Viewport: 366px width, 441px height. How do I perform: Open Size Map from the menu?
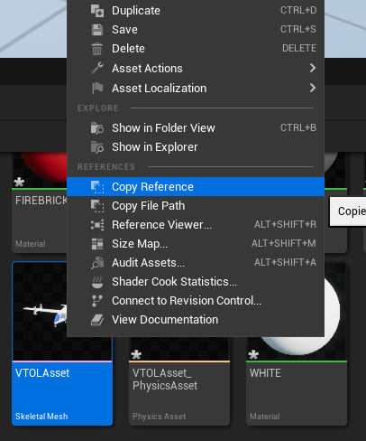pos(196,244)
